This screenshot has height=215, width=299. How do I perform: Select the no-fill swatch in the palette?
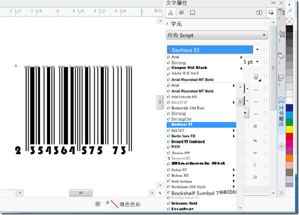(x=289, y=21)
